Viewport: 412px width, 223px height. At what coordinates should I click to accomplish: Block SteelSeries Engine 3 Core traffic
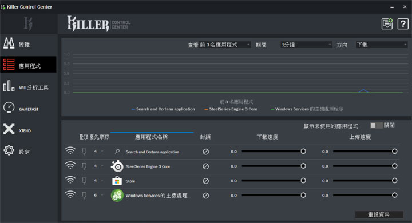(206, 166)
